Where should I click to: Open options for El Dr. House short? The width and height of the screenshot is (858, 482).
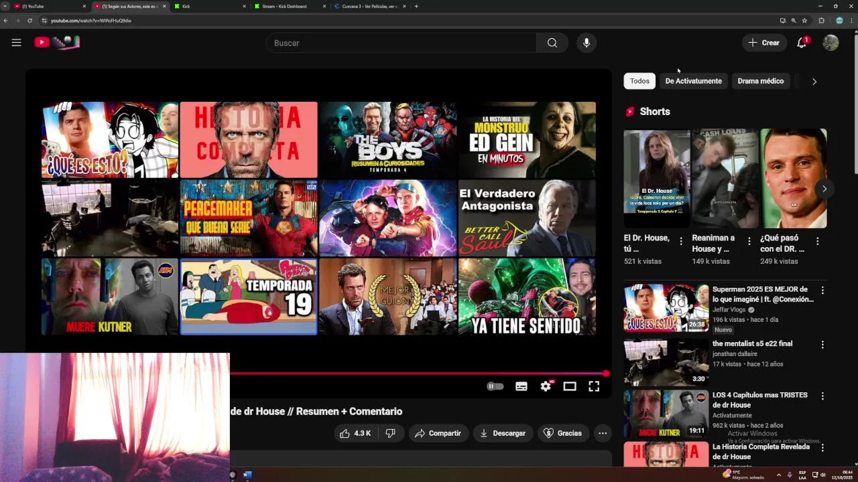click(681, 241)
